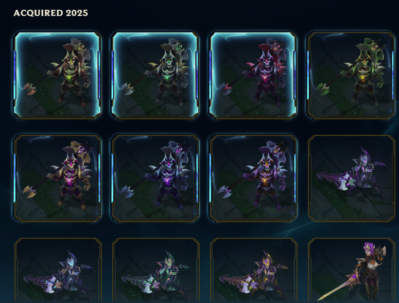This screenshot has height=303, width=399.
Task: Select the crimson-red armored axe chroma
Action: (x=253, y=75)
